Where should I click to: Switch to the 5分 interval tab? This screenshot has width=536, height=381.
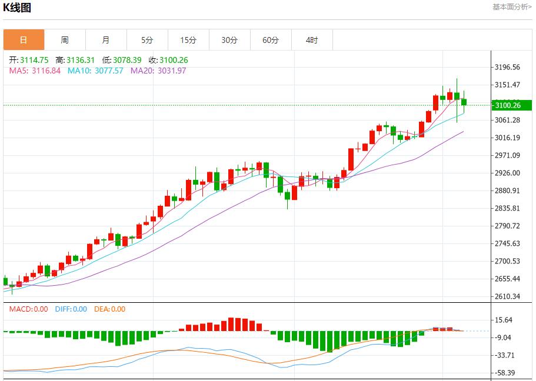click(147, 40)
